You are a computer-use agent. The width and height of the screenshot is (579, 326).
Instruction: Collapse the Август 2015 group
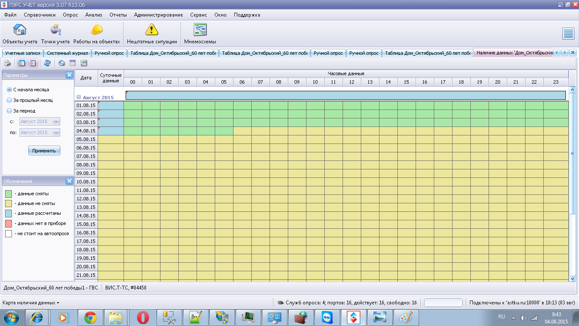point(79,97)
